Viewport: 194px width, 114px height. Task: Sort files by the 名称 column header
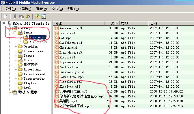[x=79, y=23]
